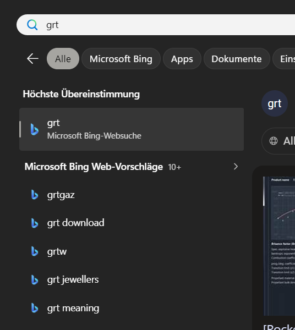
Task: Expand Microsoft Bing Web-Vorschläge with chevron
Action: pyautogui.click(x=236, y=167)
